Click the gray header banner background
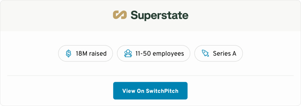 coord(58,15)
